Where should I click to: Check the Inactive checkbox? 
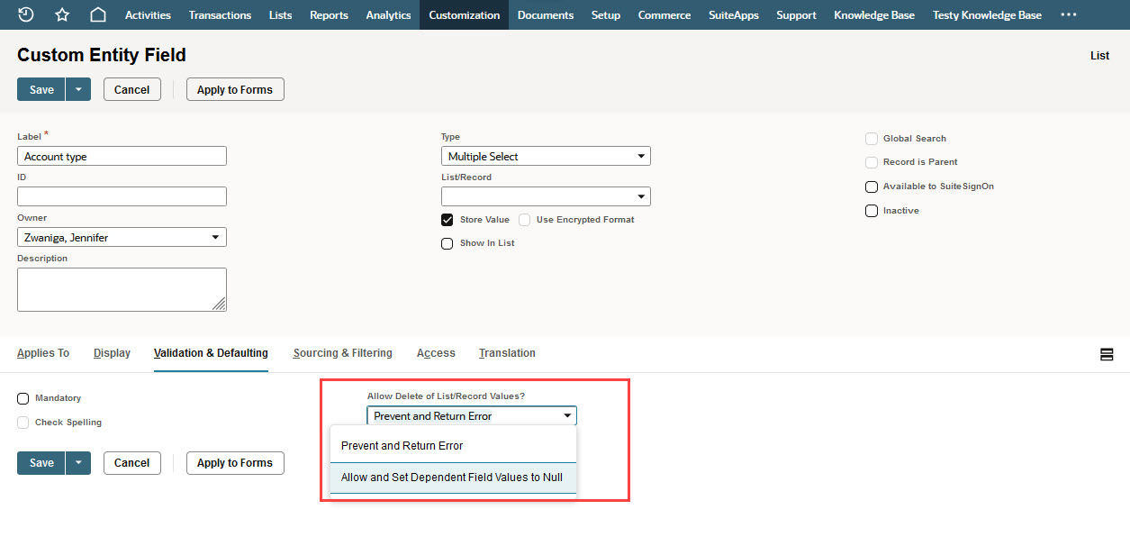(x=872, y=210)
